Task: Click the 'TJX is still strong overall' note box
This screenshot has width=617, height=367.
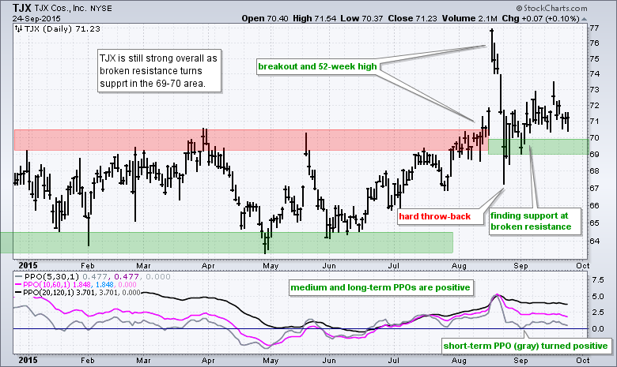Action: click(x=159, y=71)
